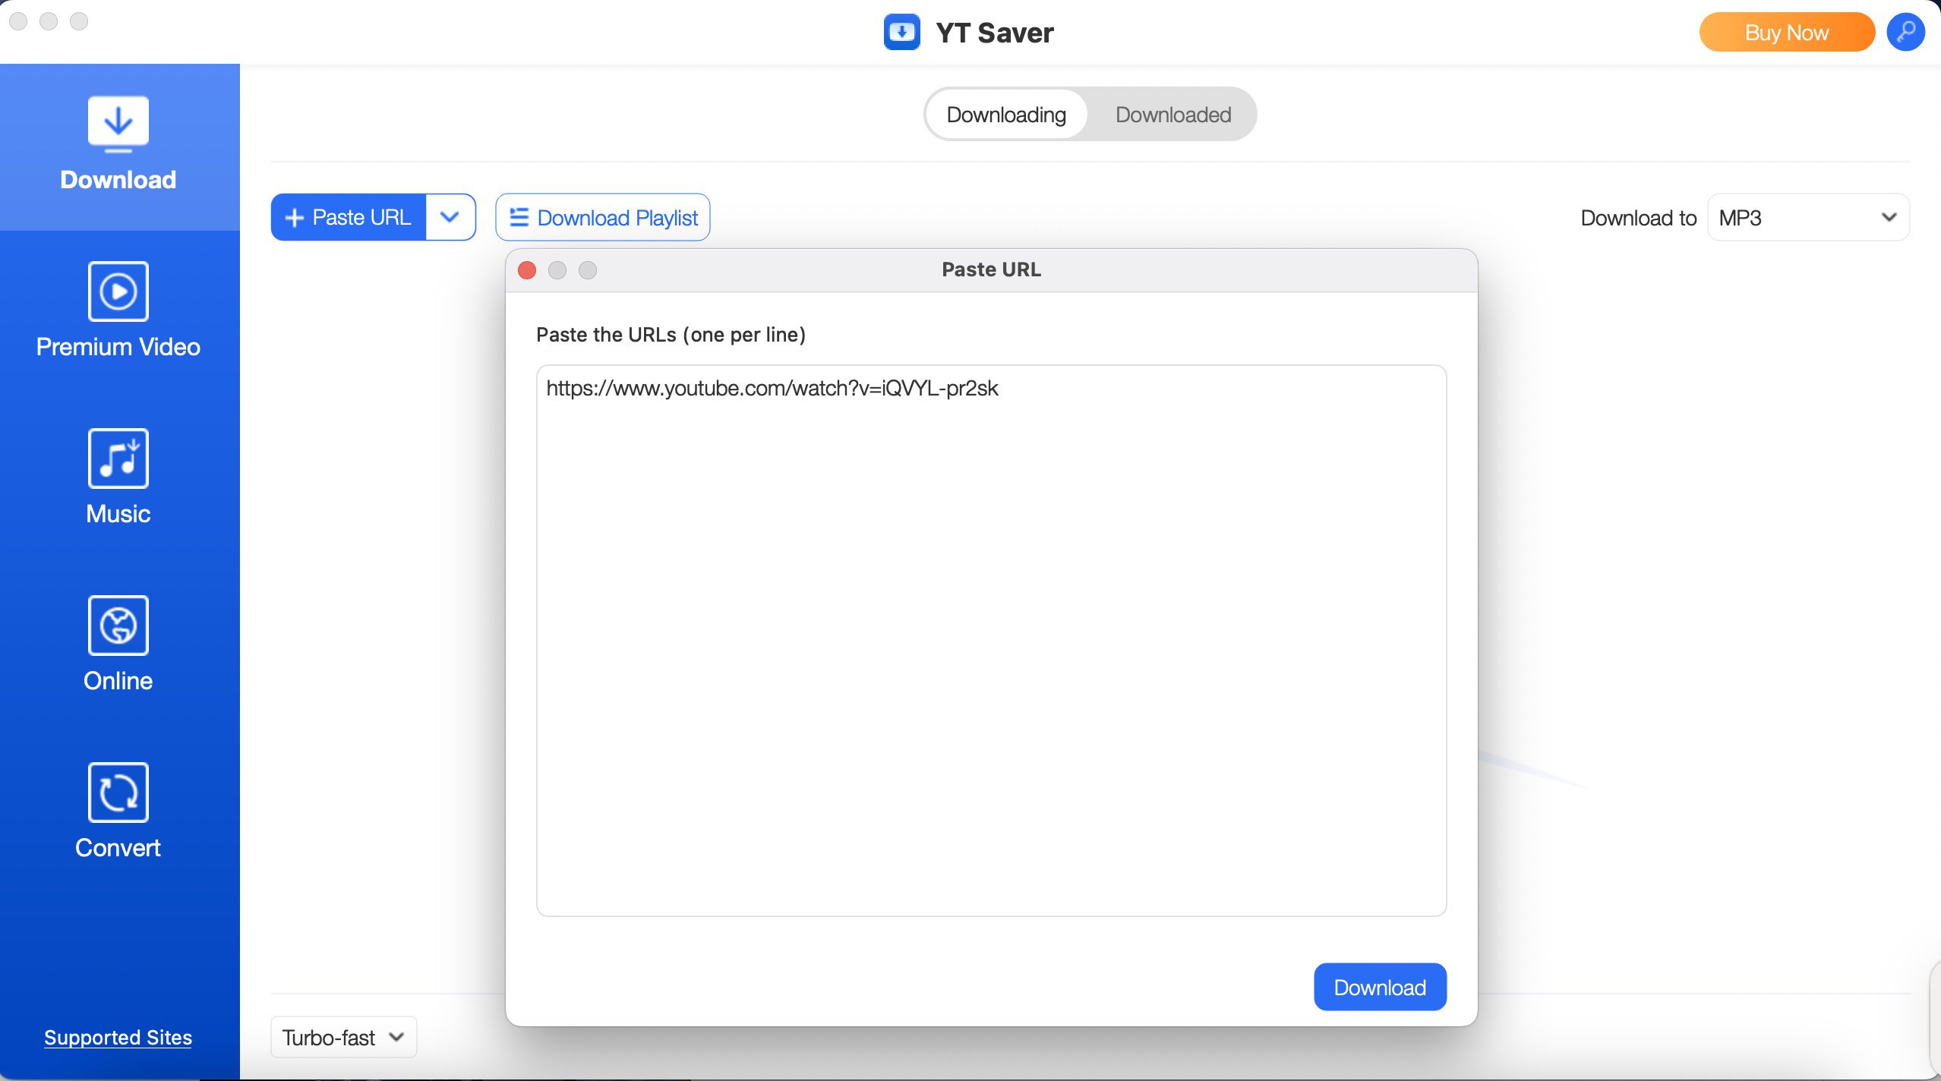Viewport: 1941px width, 1081px height.
Task: Click the YT Saver logo icon
Action: coord(901,33)
